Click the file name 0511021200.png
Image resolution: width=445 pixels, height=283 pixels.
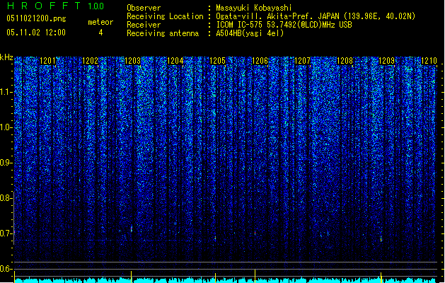pos(36,19)
